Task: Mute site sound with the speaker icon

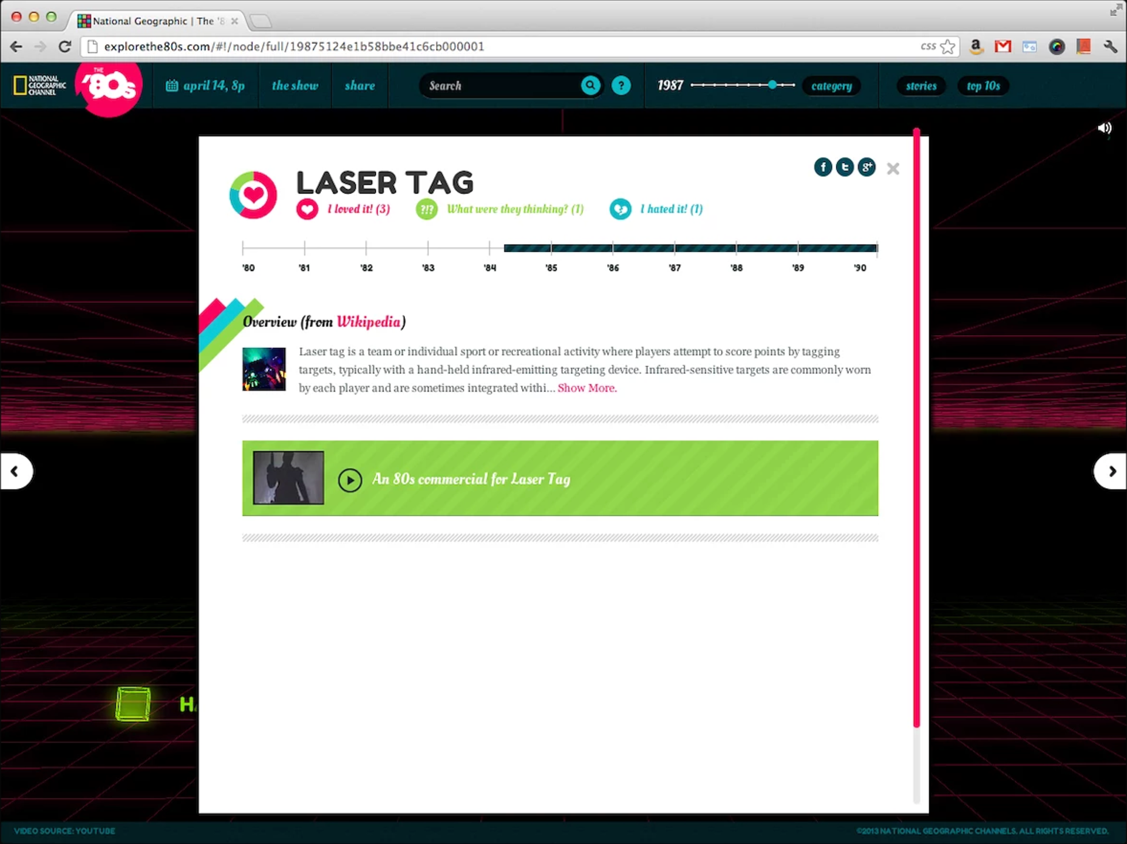Action: tap(1104, 128)
